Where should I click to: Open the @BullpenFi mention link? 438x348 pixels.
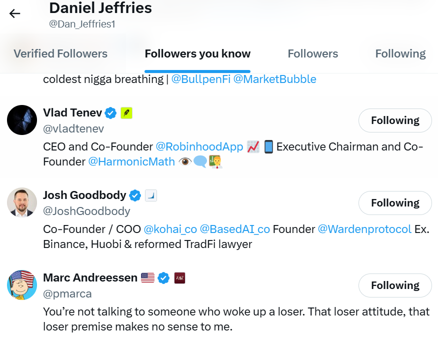point(201,79)
